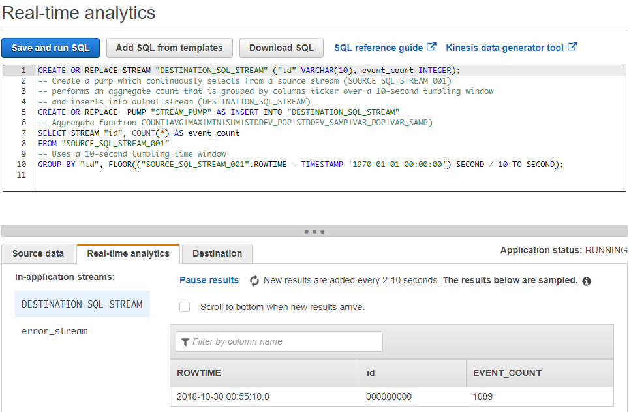Click the external link icon beside SQL reference guide
This screenshot has height=412, width=629.
[x=431, y=47]
